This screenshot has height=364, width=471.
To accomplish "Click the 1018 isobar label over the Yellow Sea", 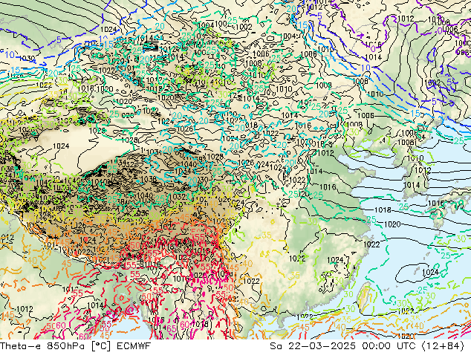I will (x=383, y=209).
